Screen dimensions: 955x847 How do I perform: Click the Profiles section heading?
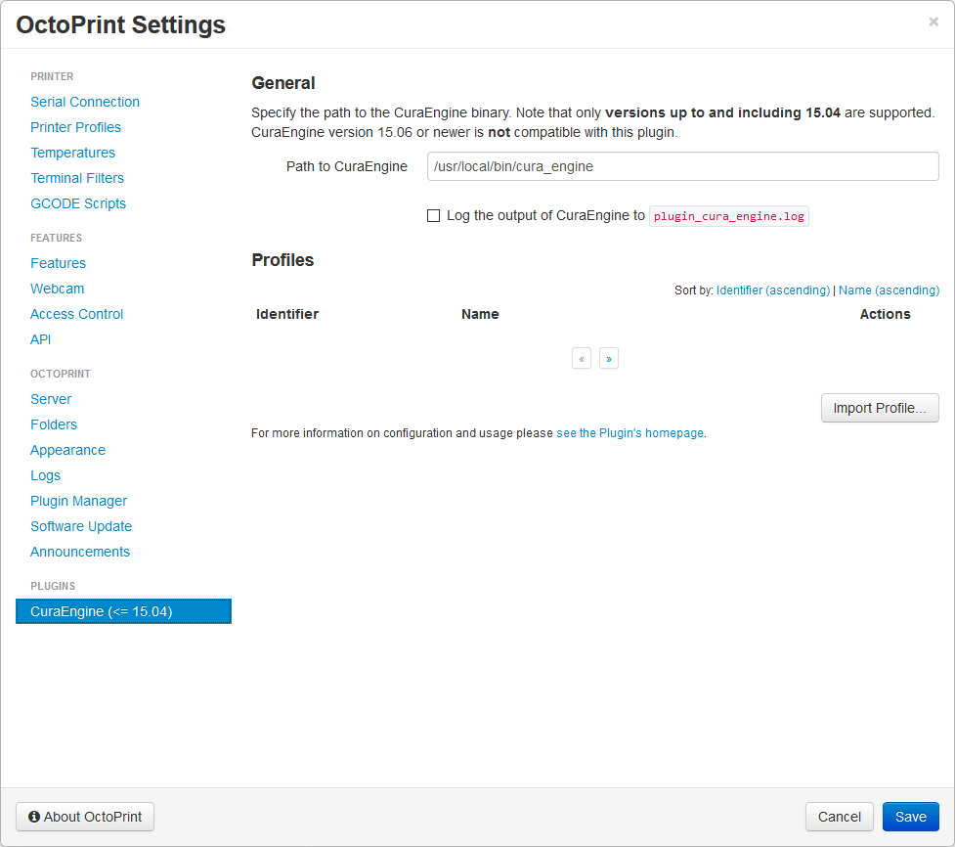[x=282, y=260]
